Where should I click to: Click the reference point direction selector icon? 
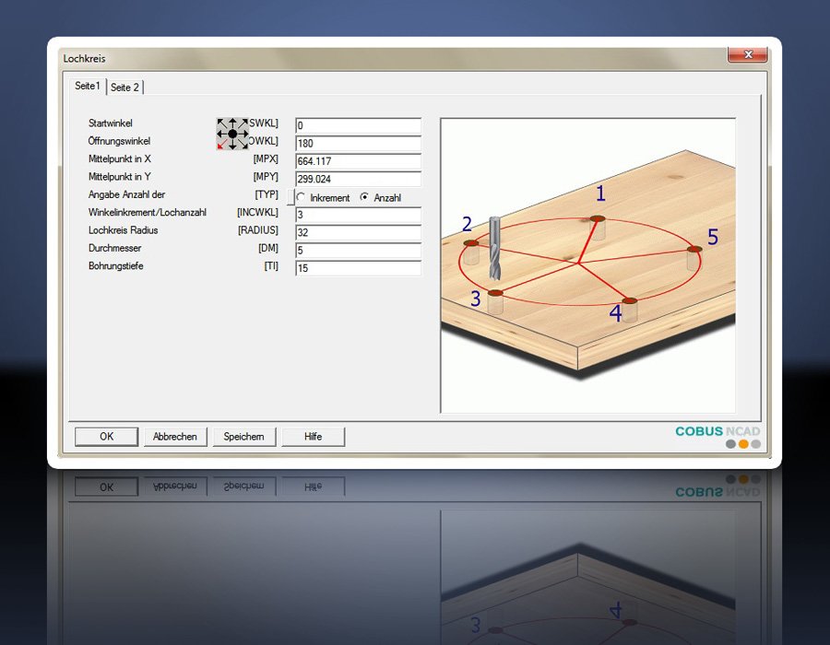(232, 134)
